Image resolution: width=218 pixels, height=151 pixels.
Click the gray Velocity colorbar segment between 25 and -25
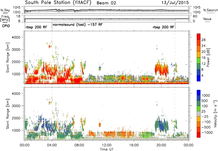click(x=199, y=114)
